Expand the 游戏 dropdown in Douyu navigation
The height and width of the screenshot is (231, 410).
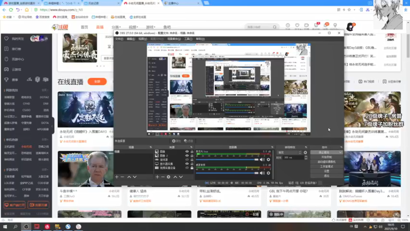(151, 27)
